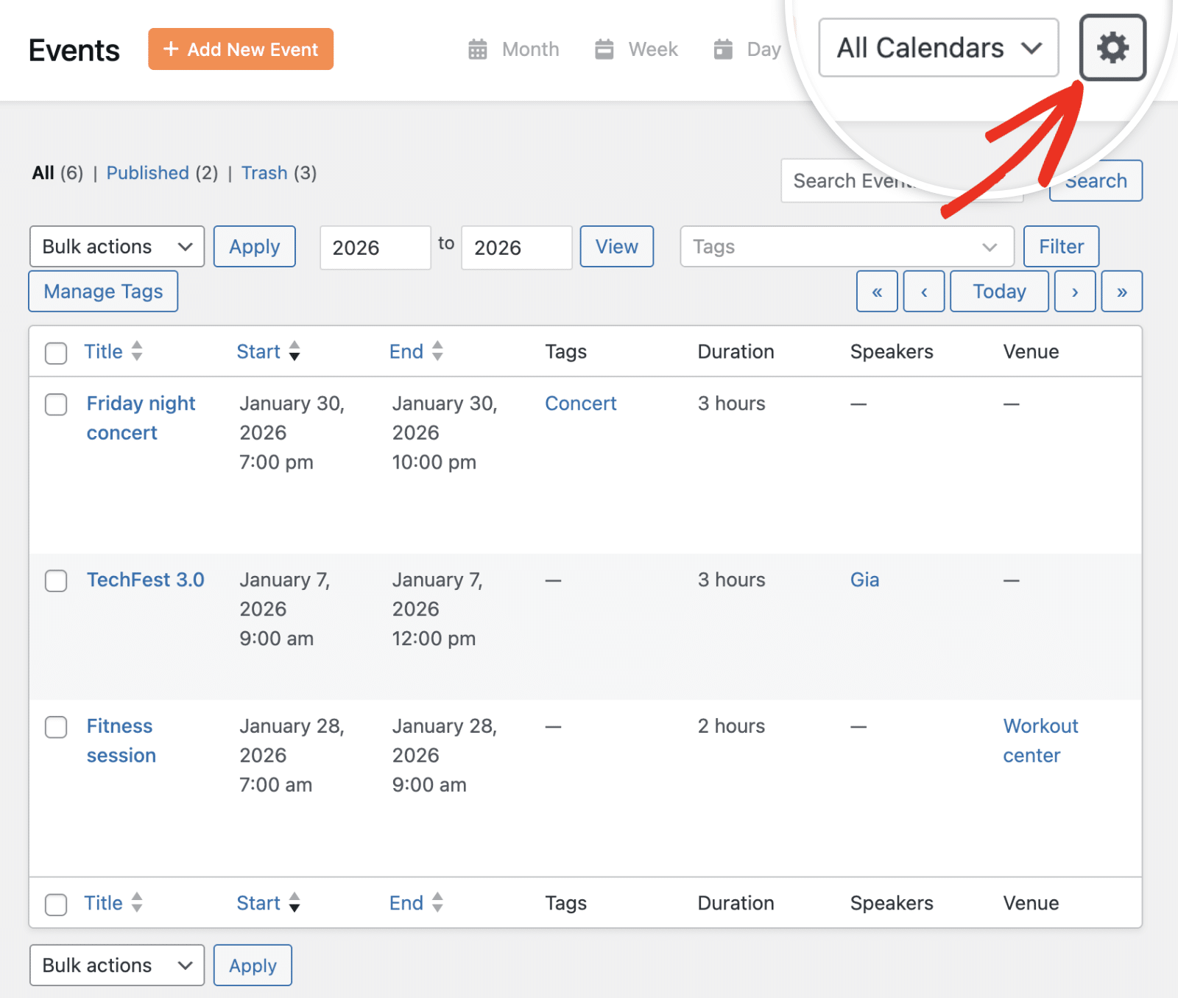1178x998 pixels.
Task: Jump to first page with double-left arrow
Action: click(877, 292)
